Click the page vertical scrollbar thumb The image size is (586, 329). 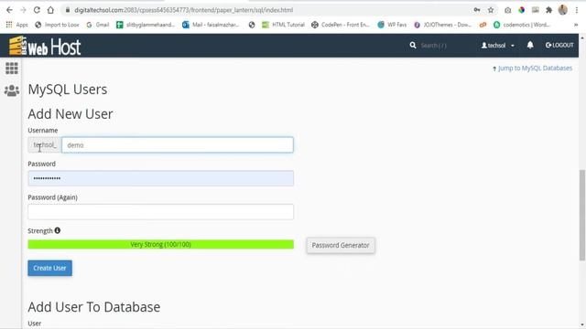(x=582, y=215)
